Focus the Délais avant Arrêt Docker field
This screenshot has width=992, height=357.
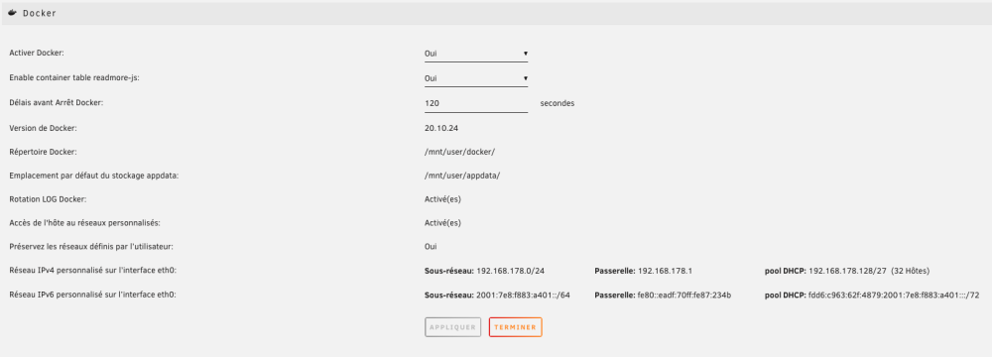[476, 103]
